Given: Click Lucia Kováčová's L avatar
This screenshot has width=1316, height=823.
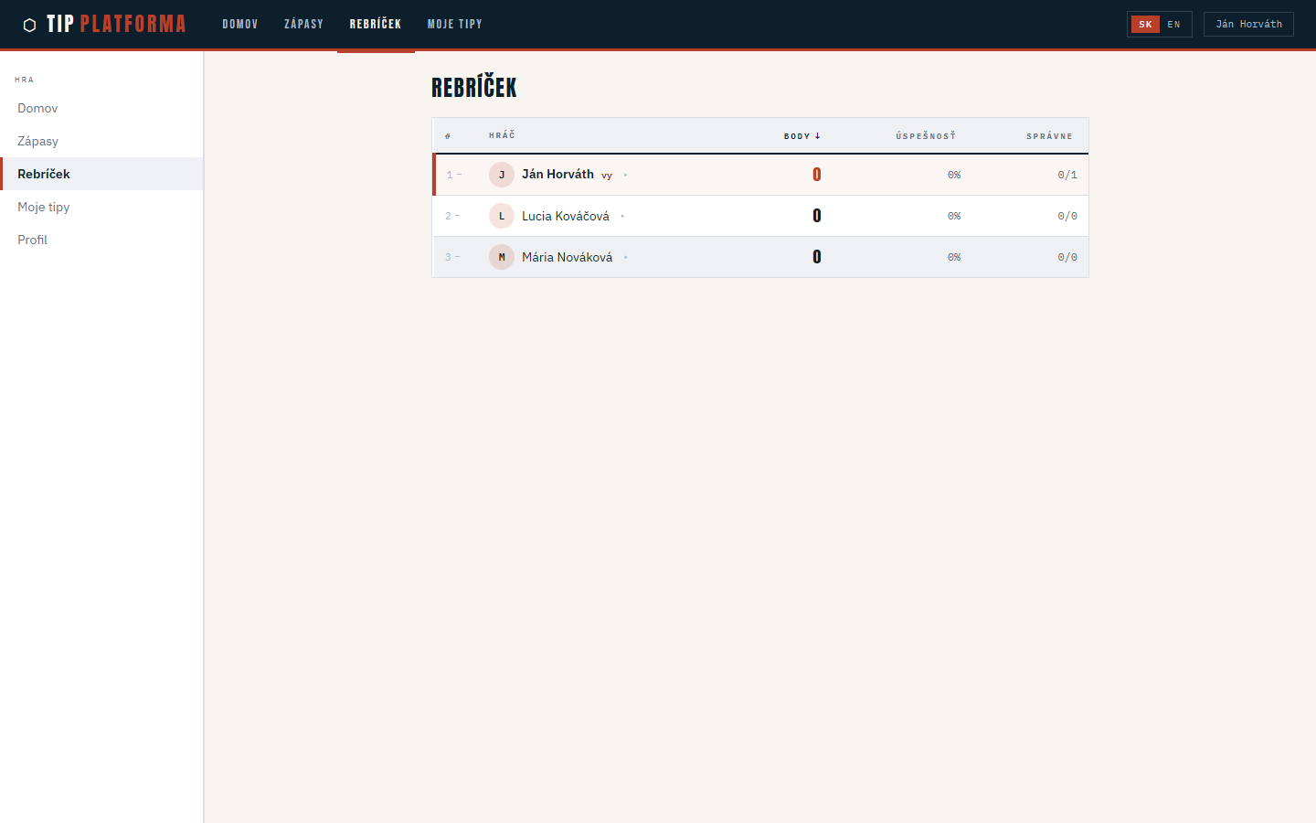Looking at the screenshot, I should (x=502, y=216).
